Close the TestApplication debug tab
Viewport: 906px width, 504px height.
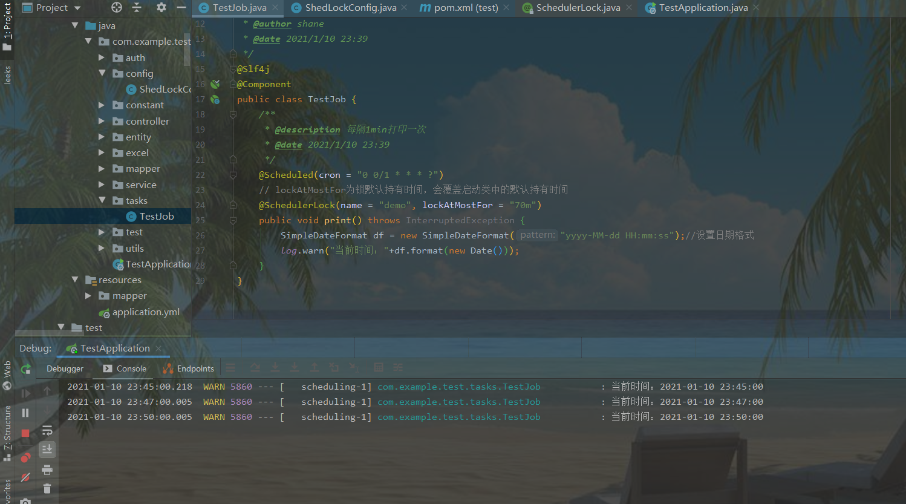pyautogui.click(x=158, y=349)
